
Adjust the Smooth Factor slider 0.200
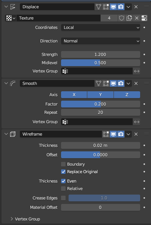(100, 104)
